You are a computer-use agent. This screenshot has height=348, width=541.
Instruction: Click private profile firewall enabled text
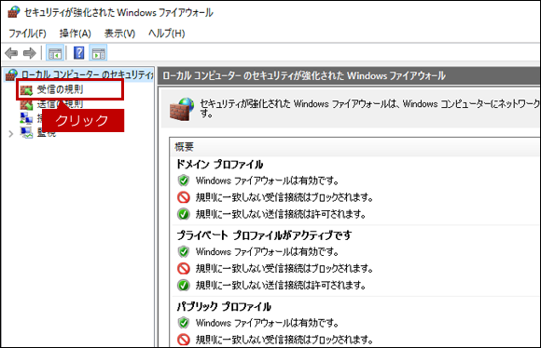[267, 252]
